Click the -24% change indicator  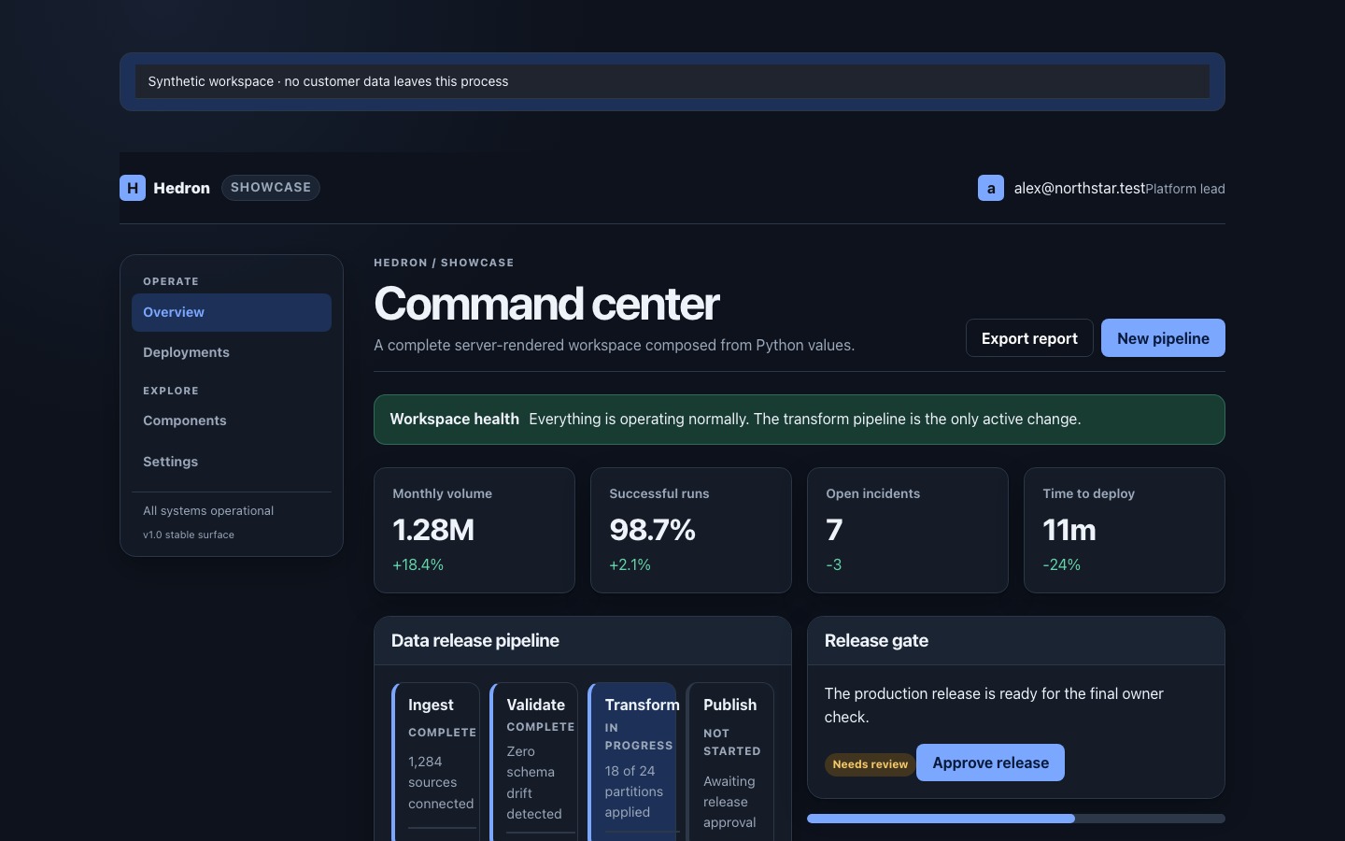[x=1061, y=564]
